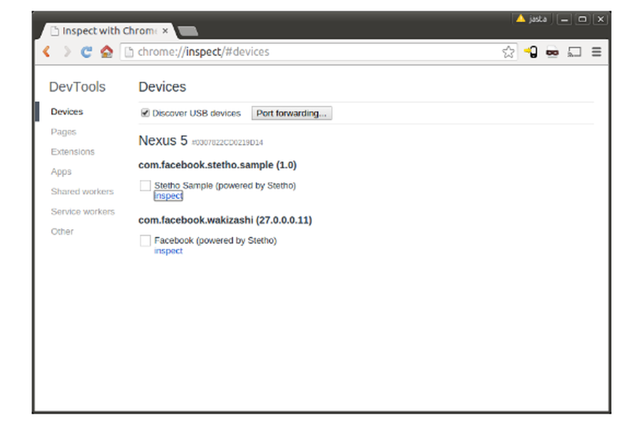Toggle Discover USB devices checkbox
This screenshot has height=426, width=630.
point(145,113)
